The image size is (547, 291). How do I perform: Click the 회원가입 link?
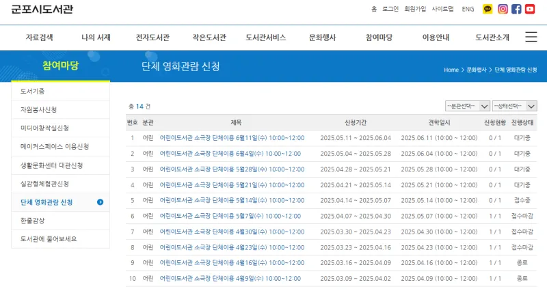415,9
